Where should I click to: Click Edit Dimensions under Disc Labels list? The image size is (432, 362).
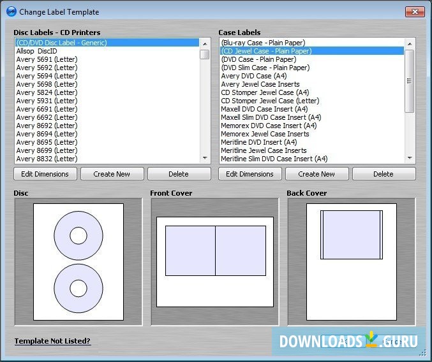tap(45, 174)
